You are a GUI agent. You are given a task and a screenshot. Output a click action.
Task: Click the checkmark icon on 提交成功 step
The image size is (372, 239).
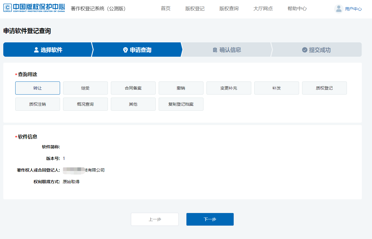[304, 50]
